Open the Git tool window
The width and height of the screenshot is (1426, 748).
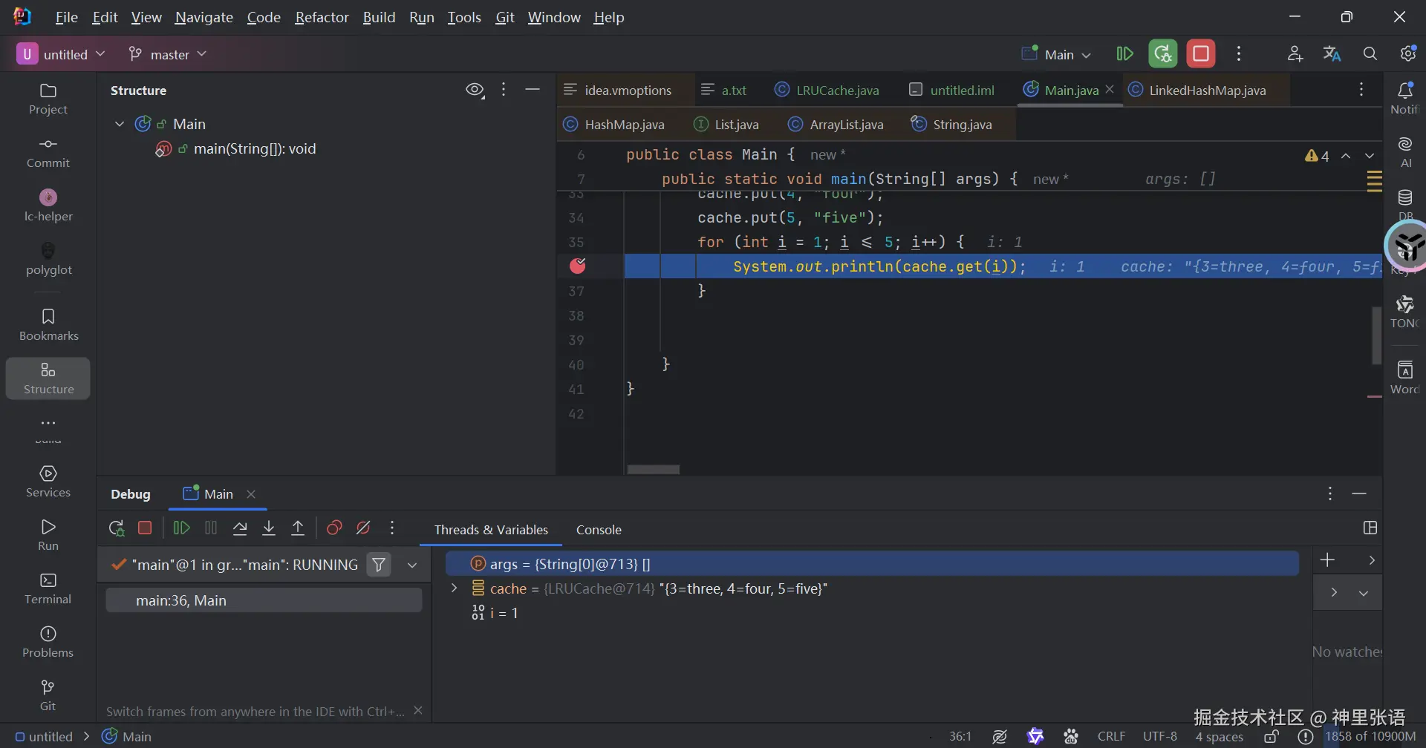point(48,695)
